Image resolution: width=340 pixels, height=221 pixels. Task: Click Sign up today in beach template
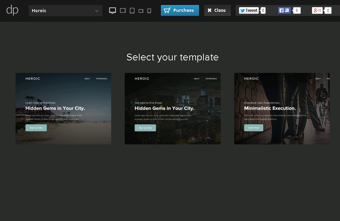(x=36, y=128)
